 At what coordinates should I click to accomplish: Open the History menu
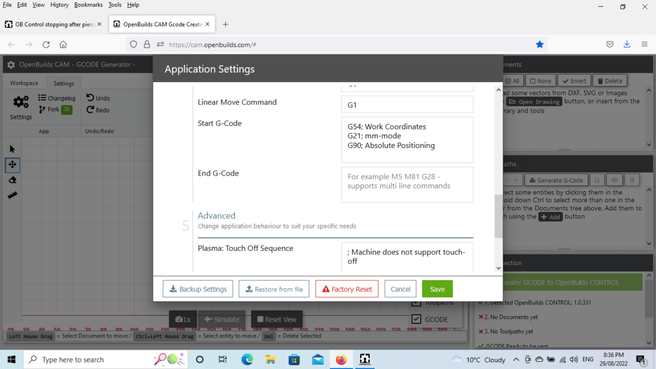(x=60, y=5)
